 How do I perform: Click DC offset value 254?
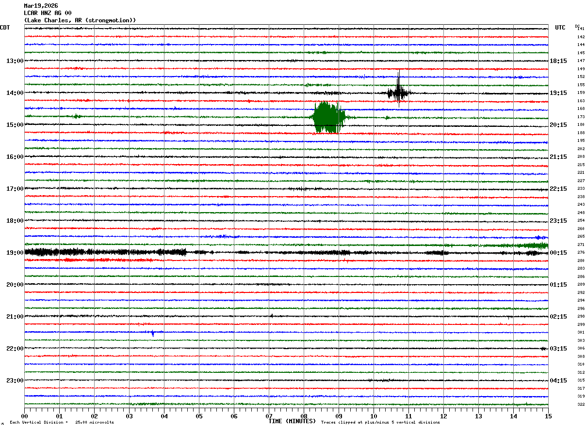tap(581, 221)
